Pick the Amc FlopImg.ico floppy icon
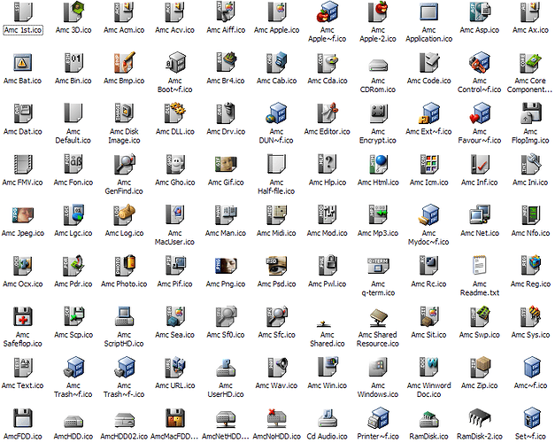Viewport: 555px width, 443px height. [x=530, y=113]
